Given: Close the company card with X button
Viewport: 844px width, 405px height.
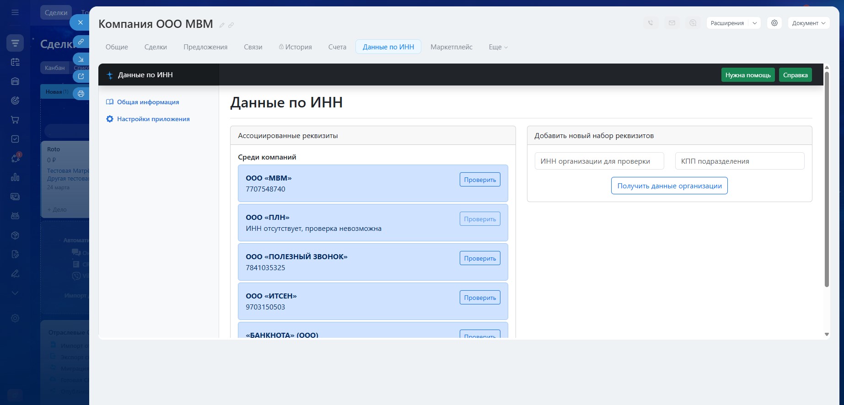Looking at the screenshot, I should [x=81, y=22].
